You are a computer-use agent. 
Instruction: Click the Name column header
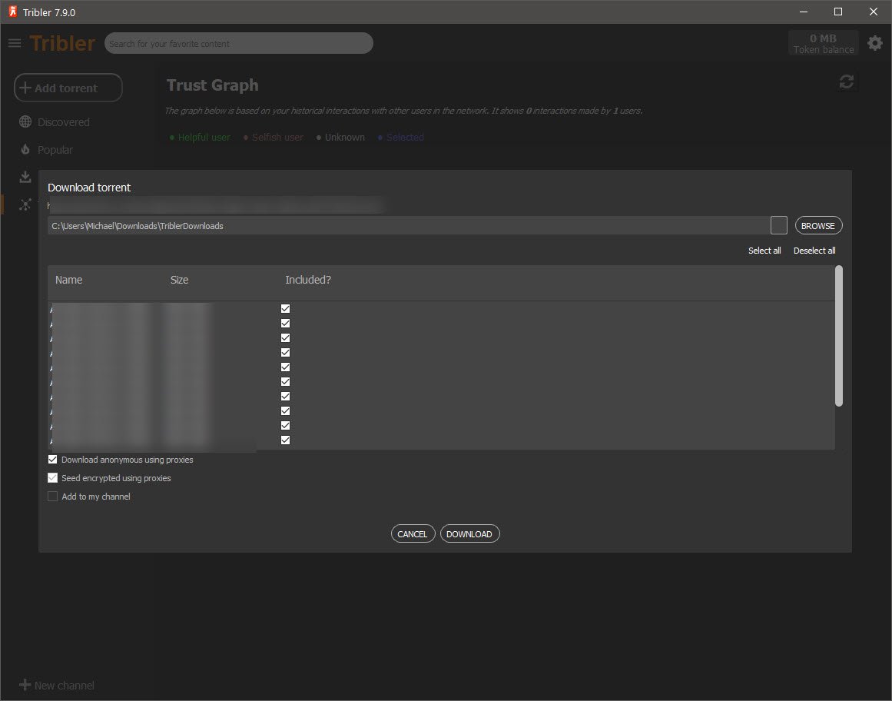tap(69, 280)
